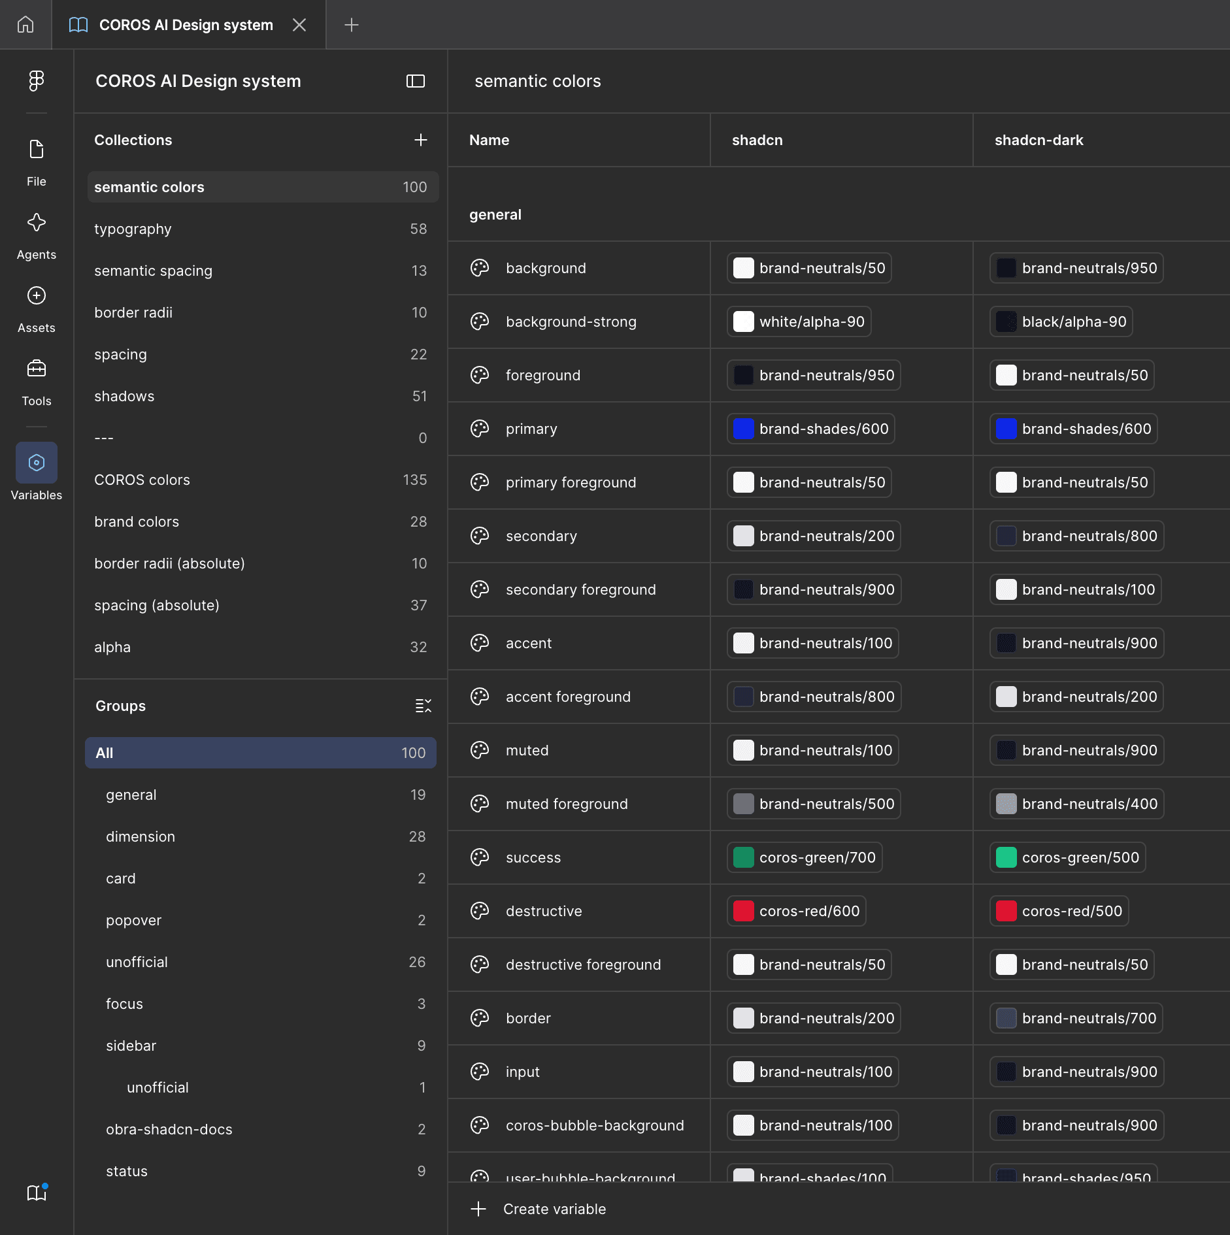This screenshot has height=1235, width=1230.
Task: Select the card group
Action: click(x=261, y=878)
